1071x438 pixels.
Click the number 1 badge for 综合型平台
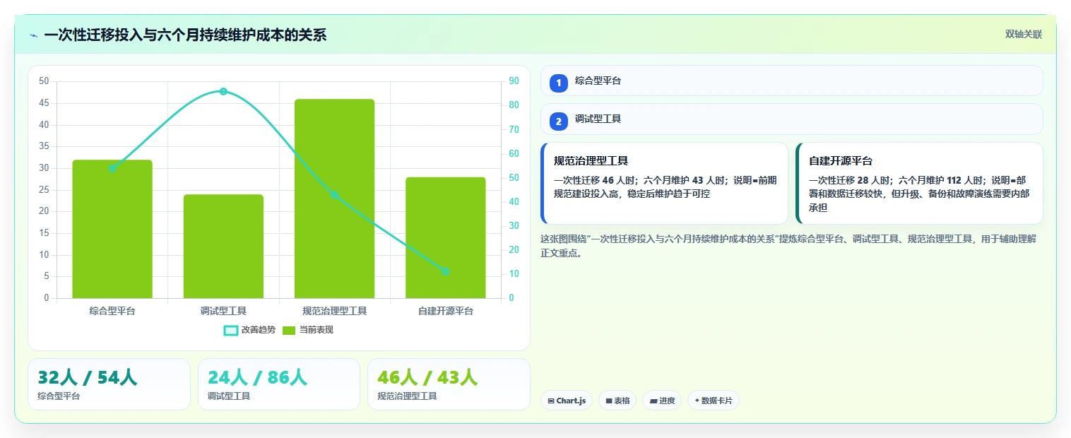pyautogui.click(x=559, y=83)
